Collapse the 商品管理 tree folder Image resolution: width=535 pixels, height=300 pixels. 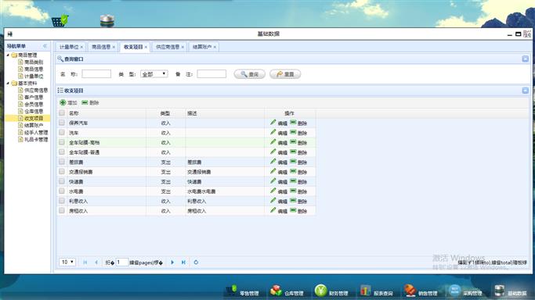8,55
